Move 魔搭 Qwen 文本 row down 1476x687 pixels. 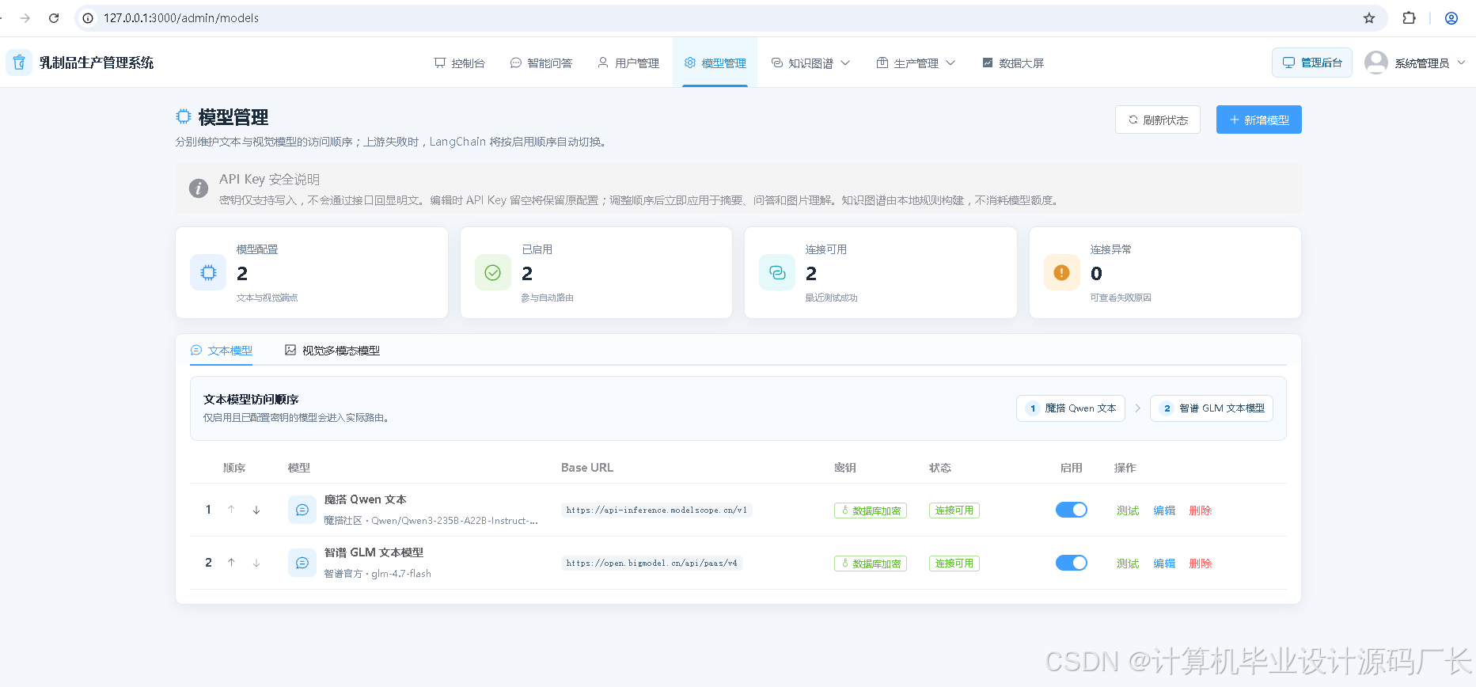[x=256, y=511]
